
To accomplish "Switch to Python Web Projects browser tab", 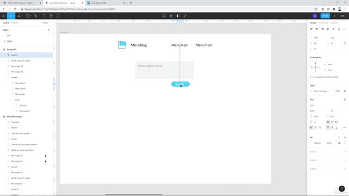I will (x=22, y=3).
